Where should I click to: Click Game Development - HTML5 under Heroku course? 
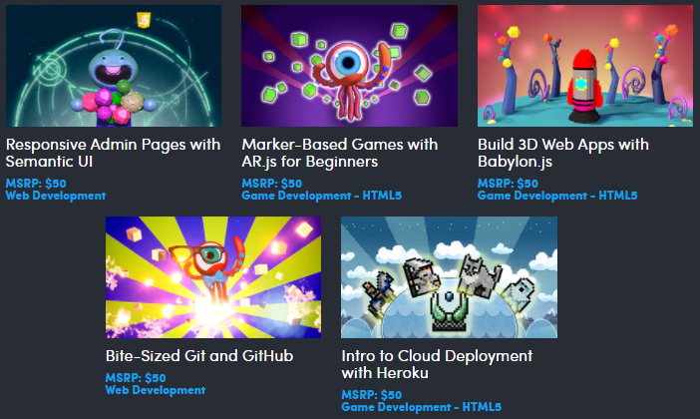coord(422,407)
